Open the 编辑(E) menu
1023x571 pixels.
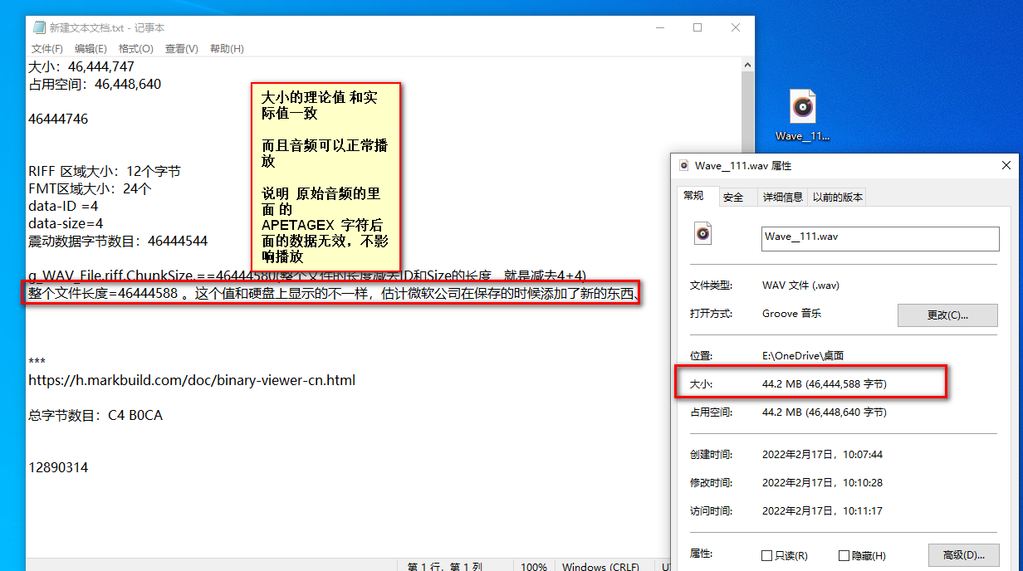click(x=91, y=48)
